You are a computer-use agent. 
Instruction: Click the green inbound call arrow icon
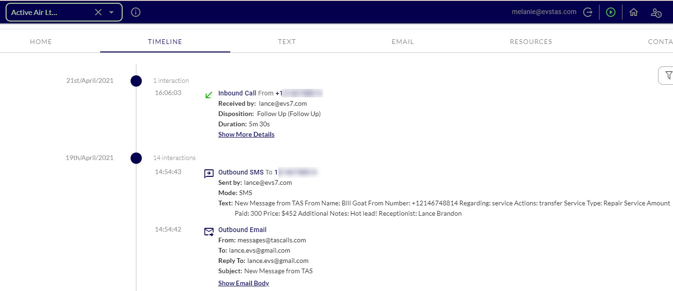pos(209,95)
